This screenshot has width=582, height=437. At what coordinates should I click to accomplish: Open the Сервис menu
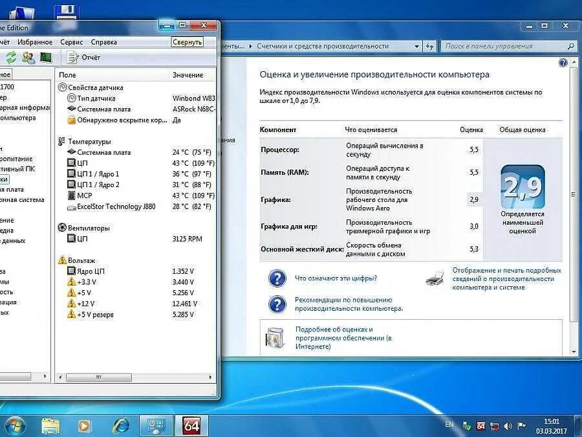point(72,42)
